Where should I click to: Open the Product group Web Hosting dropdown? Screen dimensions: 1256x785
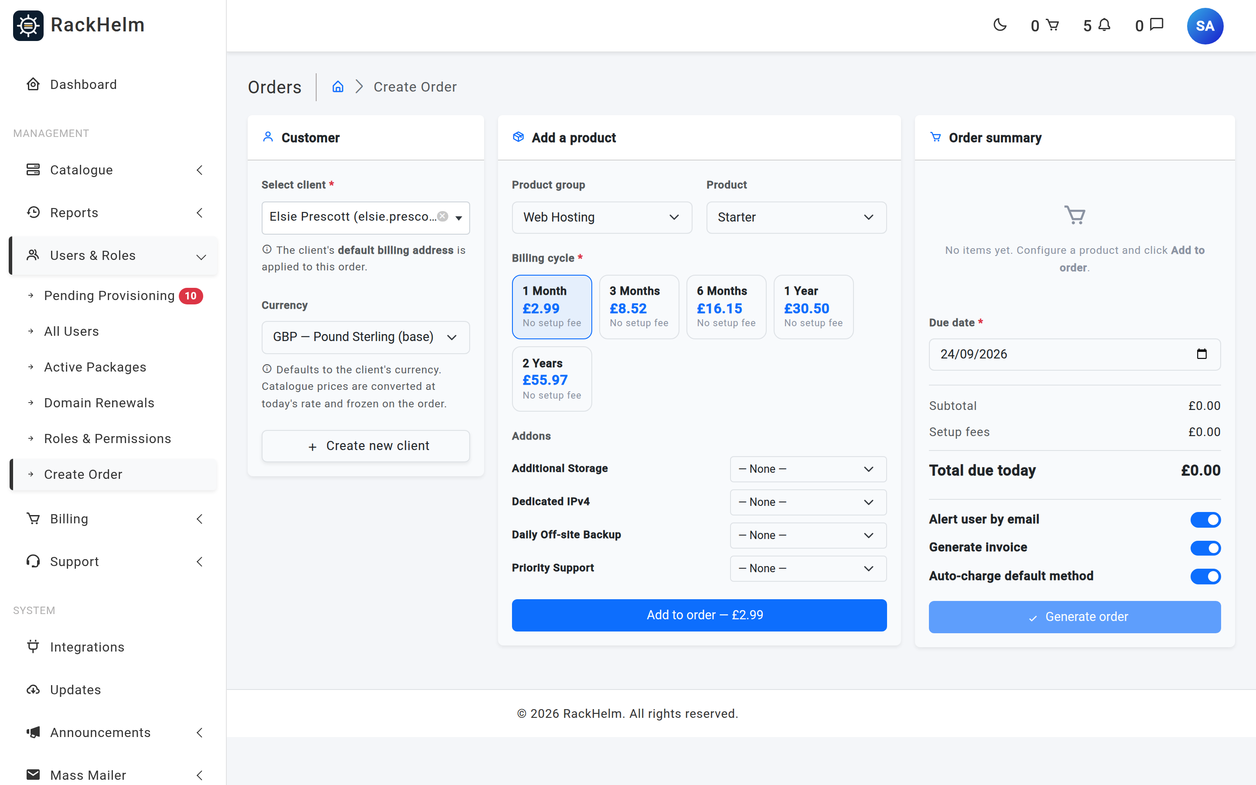601,218
